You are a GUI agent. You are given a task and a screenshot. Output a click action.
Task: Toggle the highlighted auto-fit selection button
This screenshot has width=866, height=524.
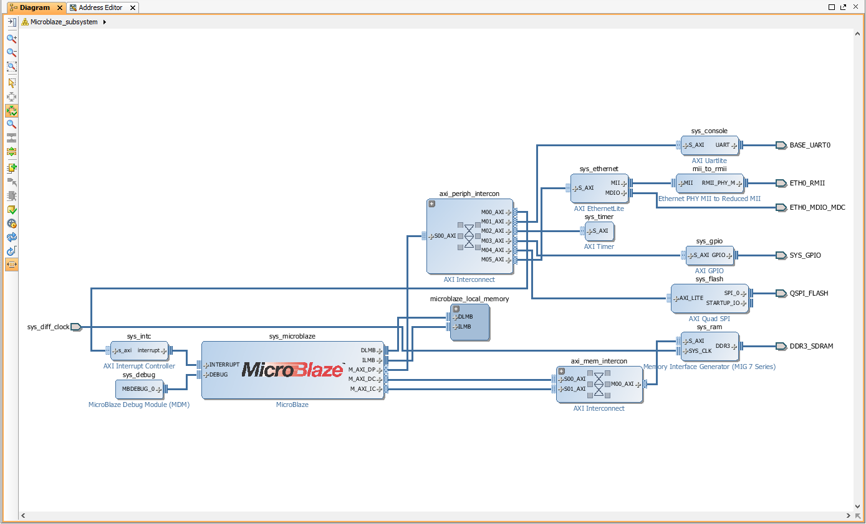[11, 111]
